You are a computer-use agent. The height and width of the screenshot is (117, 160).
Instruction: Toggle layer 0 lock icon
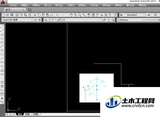pyautogui.click(x=59, y=20)
